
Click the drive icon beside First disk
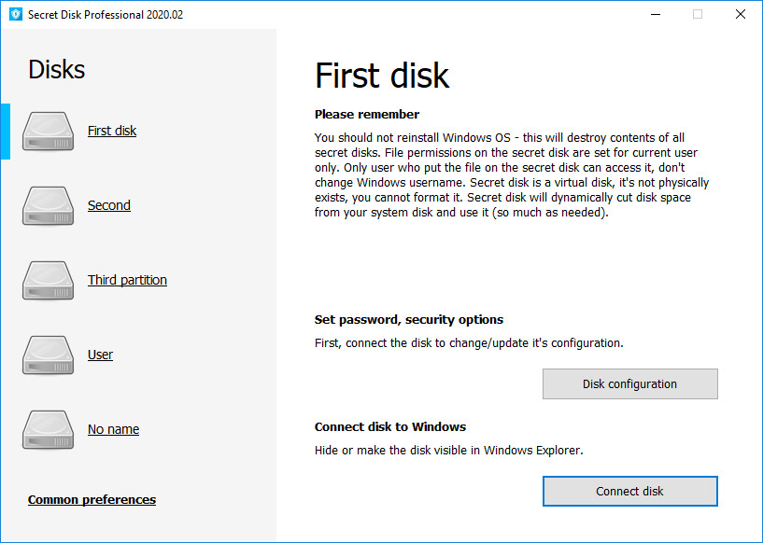point(48,132)
